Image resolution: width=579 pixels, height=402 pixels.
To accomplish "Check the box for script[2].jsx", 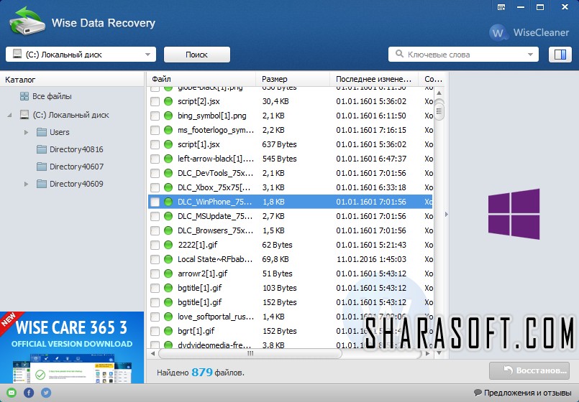I will (155, 101).
